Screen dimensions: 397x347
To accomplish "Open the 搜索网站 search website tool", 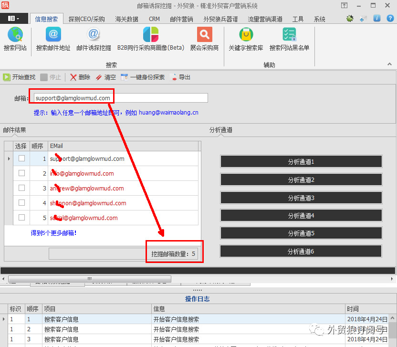I will click(x=15, y=39).
